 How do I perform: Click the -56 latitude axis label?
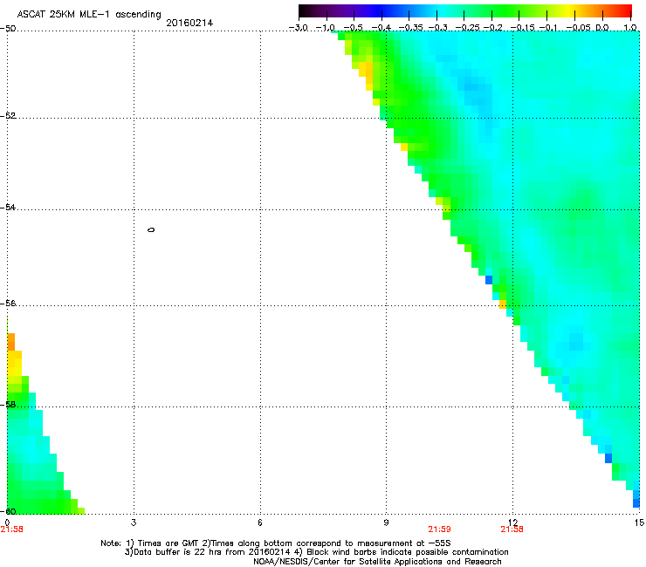point(8,303)
